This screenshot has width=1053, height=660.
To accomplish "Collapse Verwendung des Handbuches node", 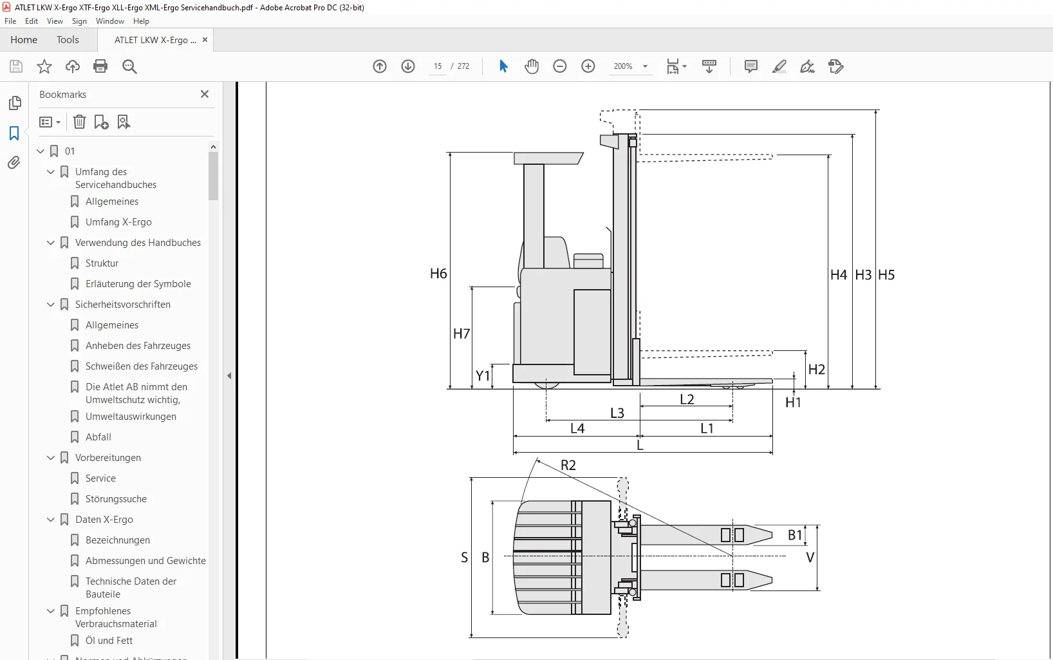I will [x=51, y=243].
